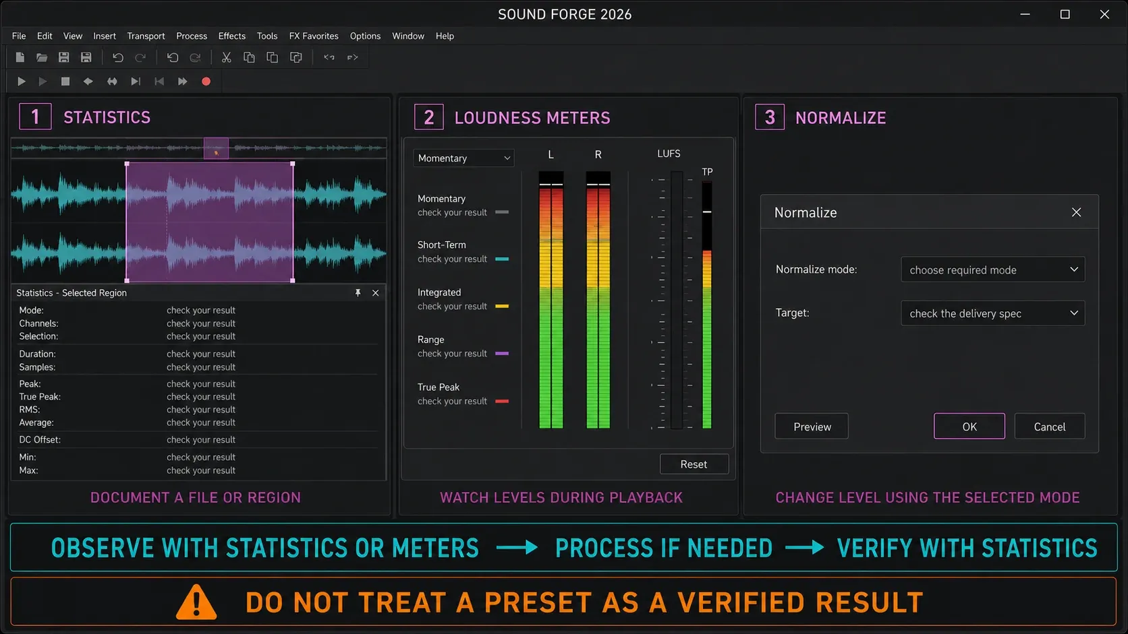This screenshot has width=1128, height=634.
Task: Close the Normalize dialog with its X
Action: click(1076, 212)
